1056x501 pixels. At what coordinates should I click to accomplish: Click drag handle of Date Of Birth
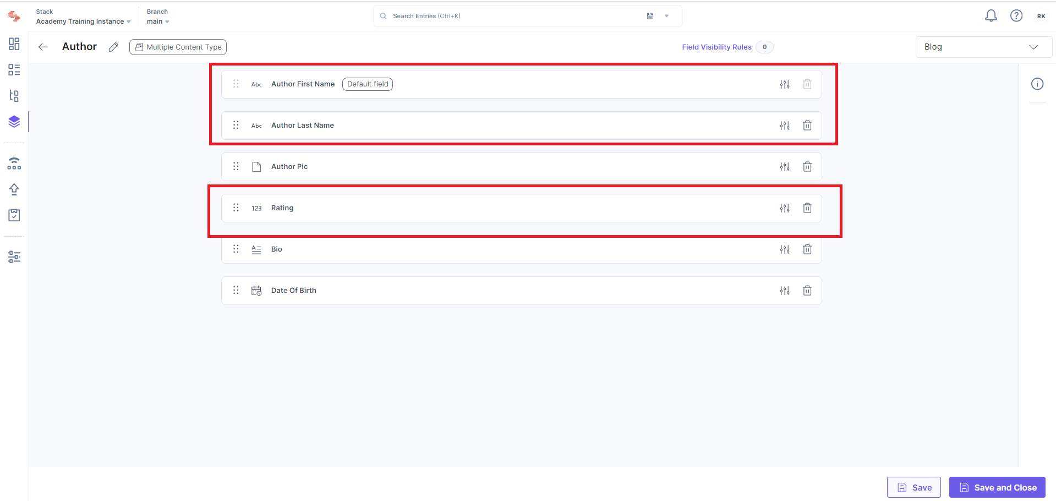(236, 290)
